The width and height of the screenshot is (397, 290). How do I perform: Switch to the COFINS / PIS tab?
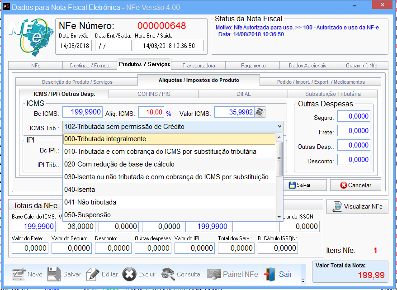tap(154, 94)
